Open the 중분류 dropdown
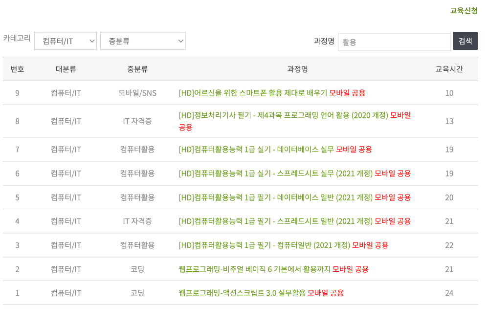Screen dimensions: 489x326 [143, 41]
